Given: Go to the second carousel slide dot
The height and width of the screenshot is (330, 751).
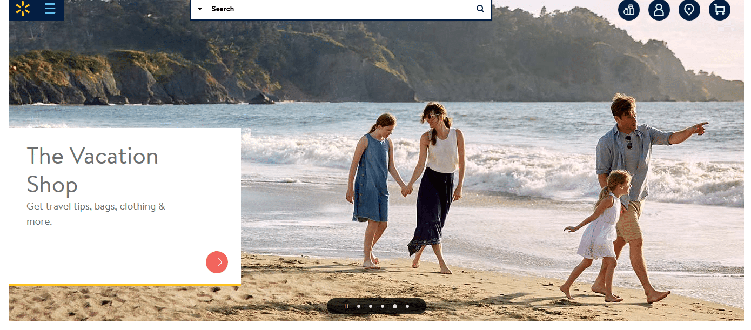Looking at the screenshot, I should 371,306.
